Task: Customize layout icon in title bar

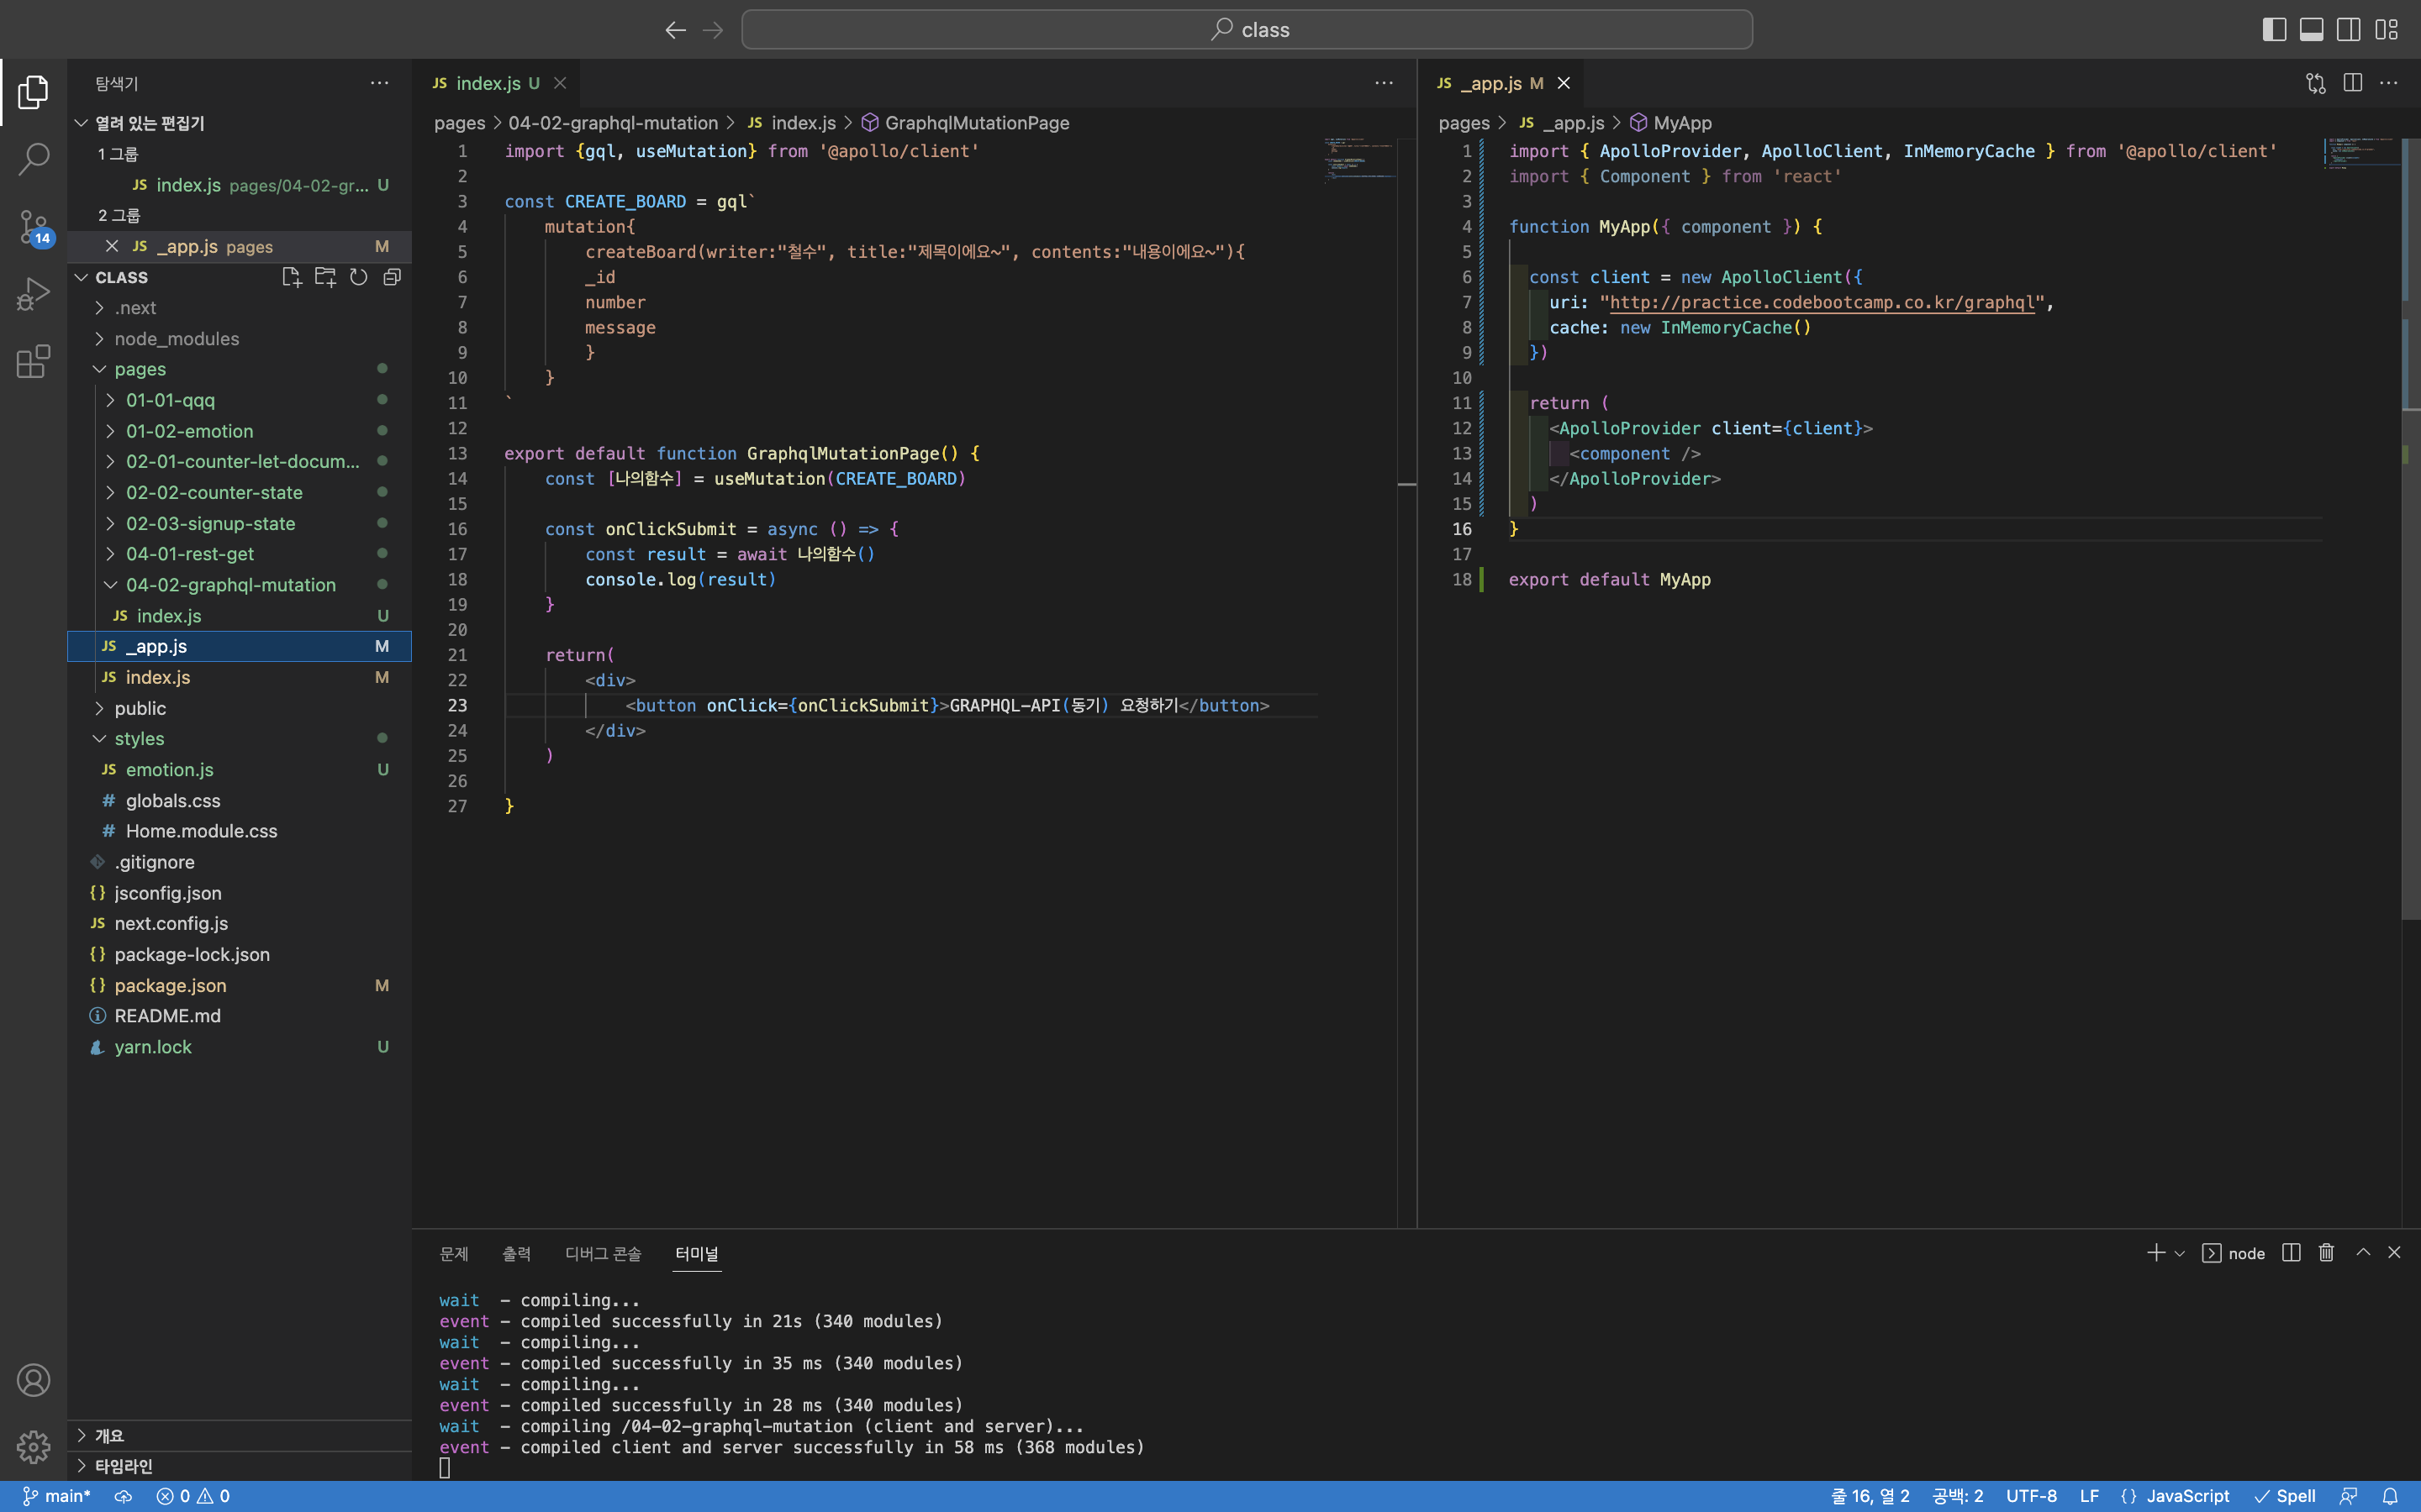Action: (x=2387, y=30)
